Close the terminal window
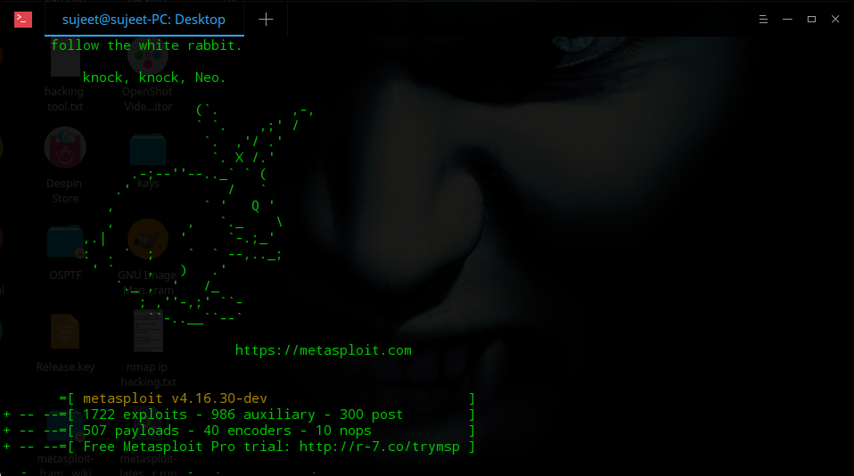 point(835,19)
